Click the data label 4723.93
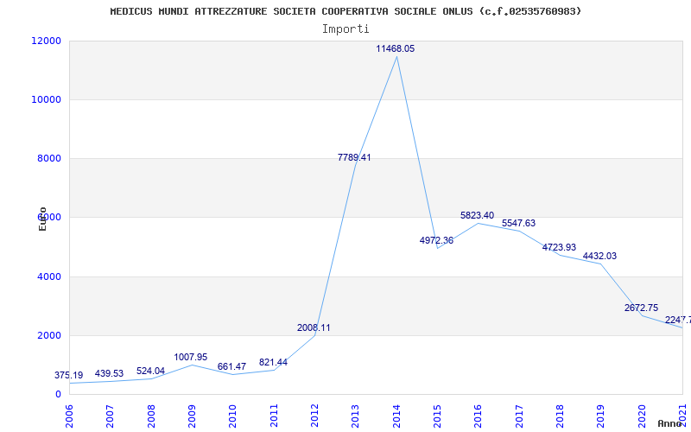 click(559, 248)
